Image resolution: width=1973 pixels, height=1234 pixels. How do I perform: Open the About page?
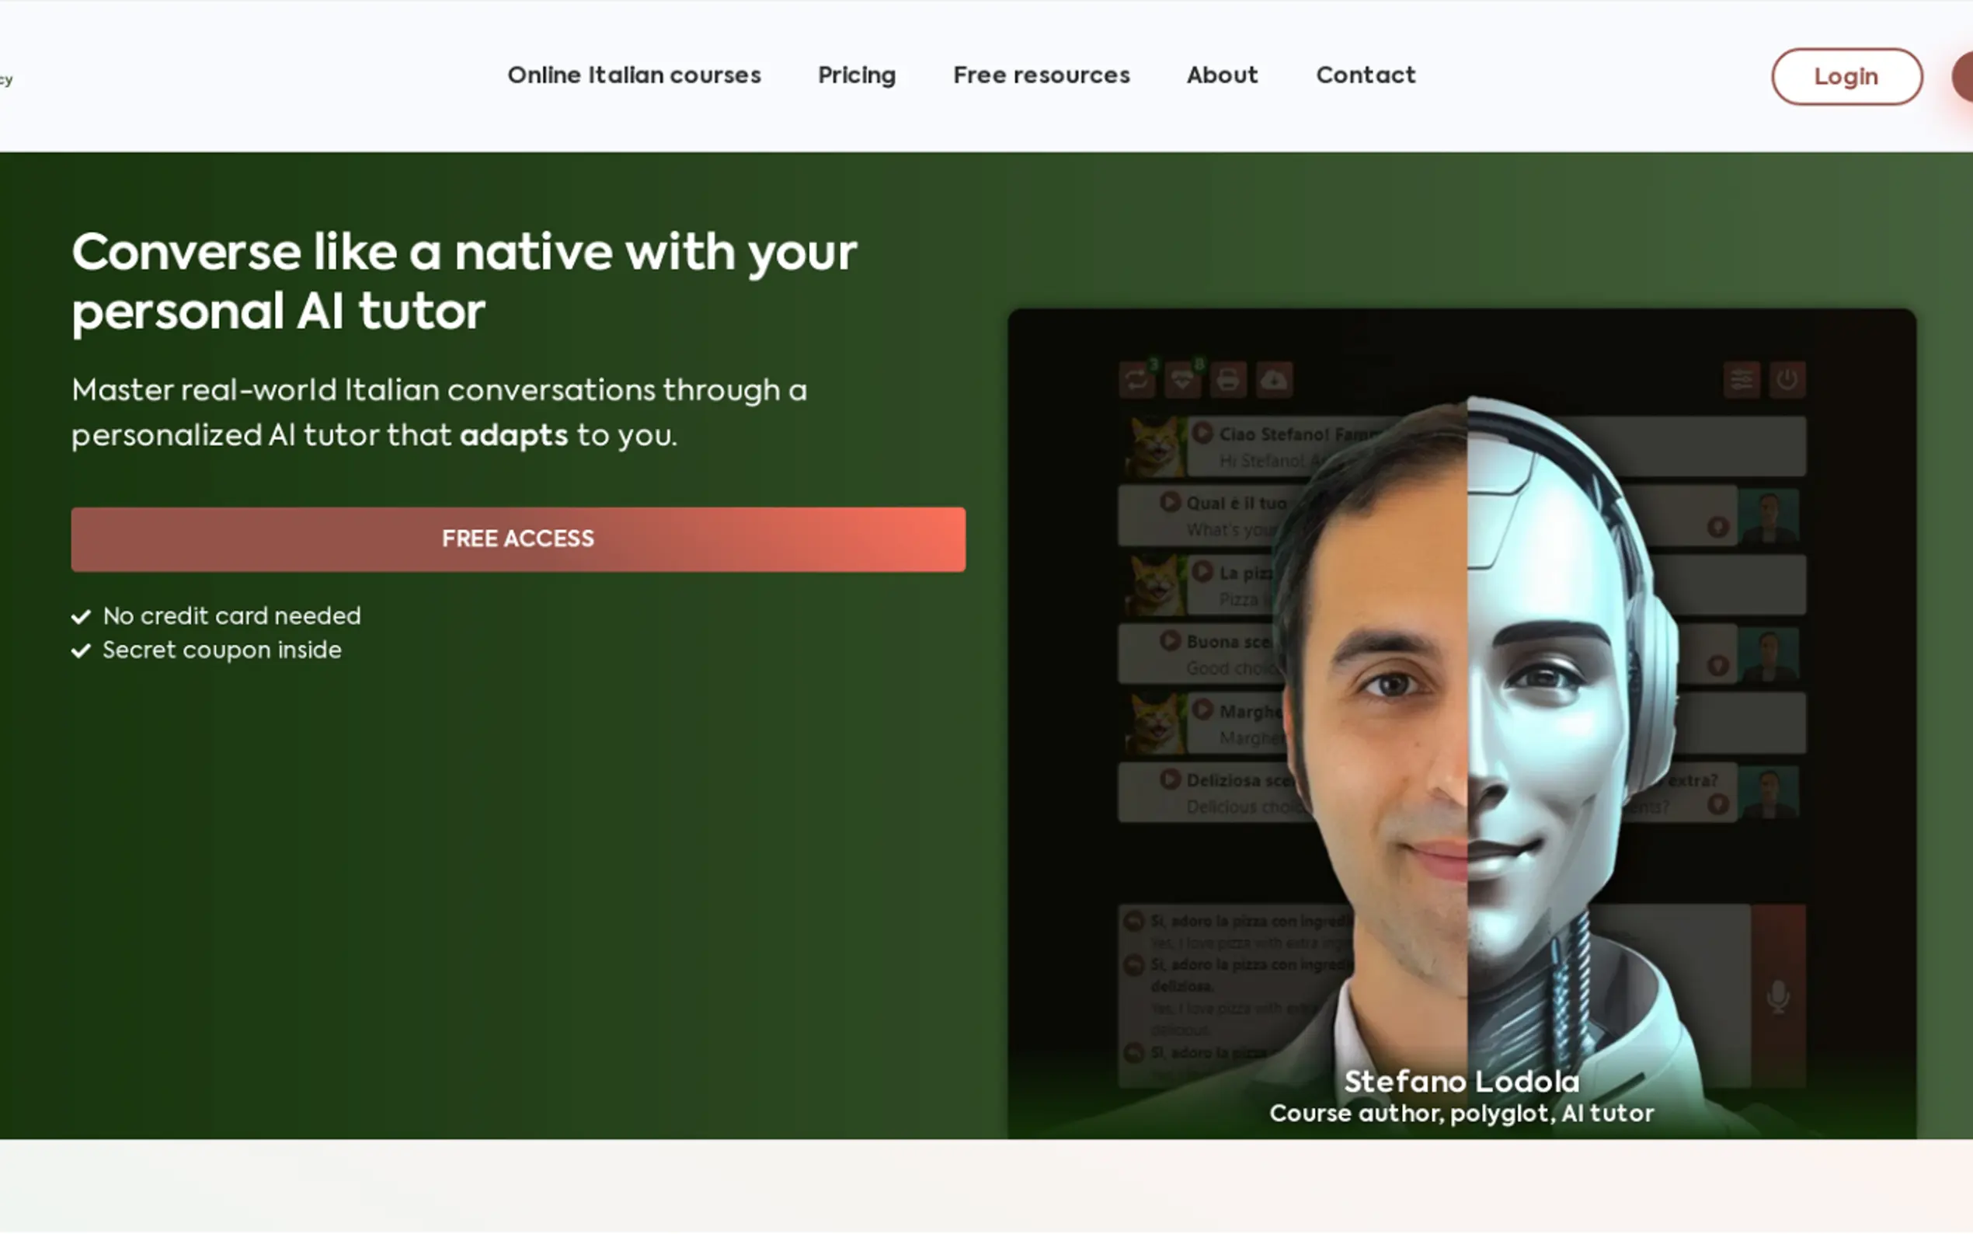(x=1222, y=75)
